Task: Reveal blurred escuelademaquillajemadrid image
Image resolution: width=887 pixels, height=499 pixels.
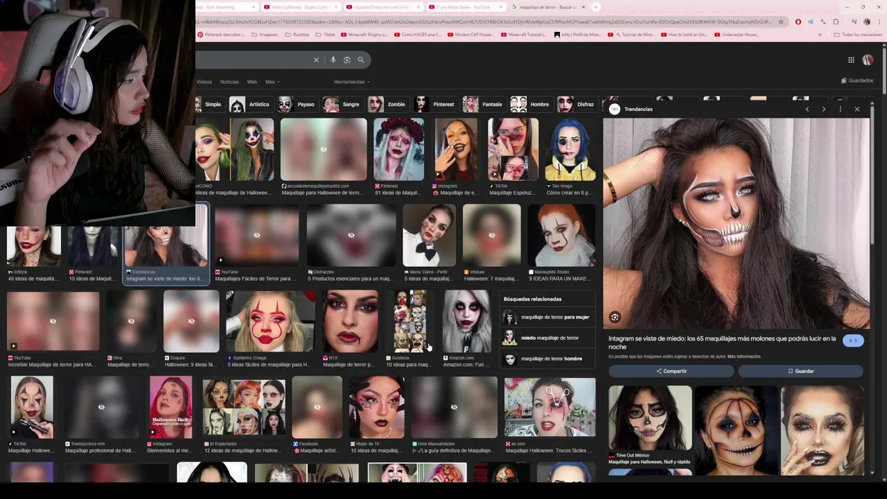Action: click(323, 150)
